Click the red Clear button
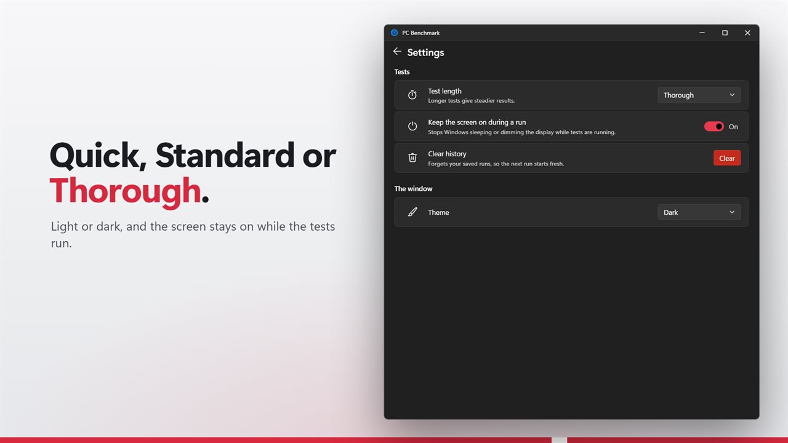 [727, 158]
